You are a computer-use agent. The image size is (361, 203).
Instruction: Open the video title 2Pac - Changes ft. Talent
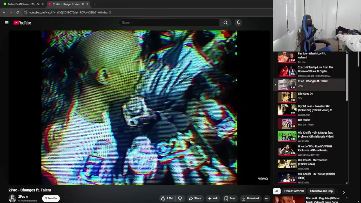[x=30, y=190]
